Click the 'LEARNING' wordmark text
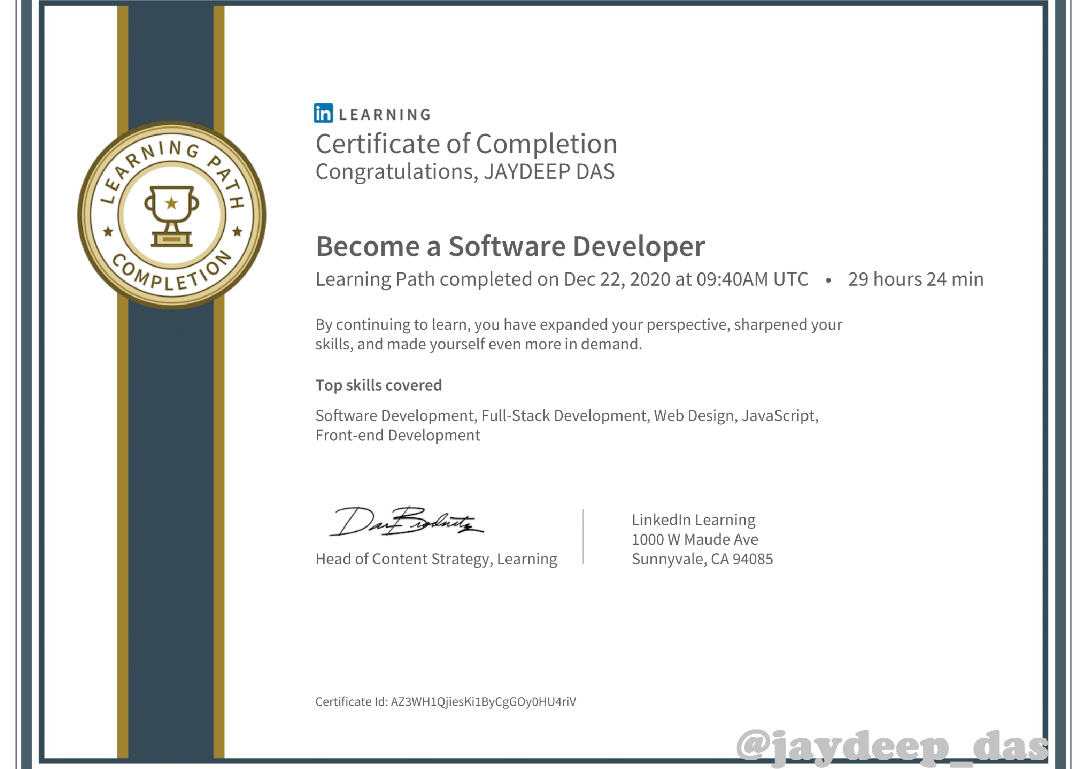1088x769 pixels. tap(385, 114)
